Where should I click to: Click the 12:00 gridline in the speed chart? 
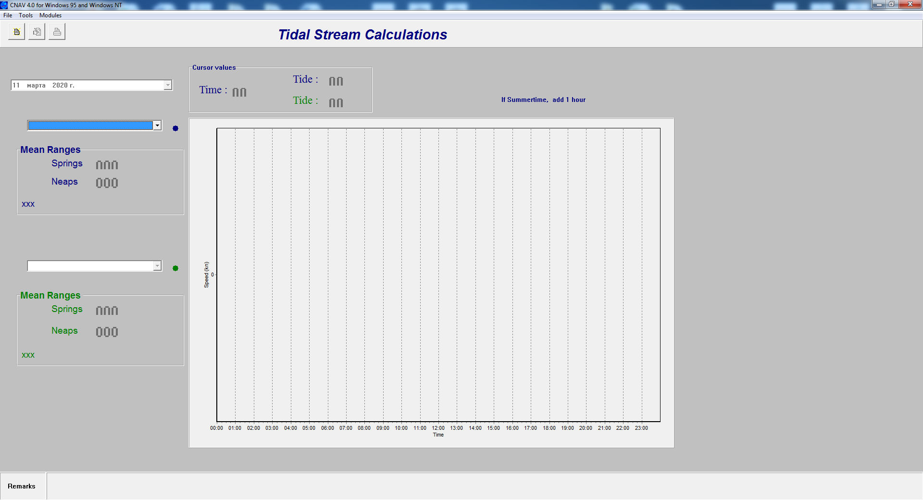tap(438, 274)
